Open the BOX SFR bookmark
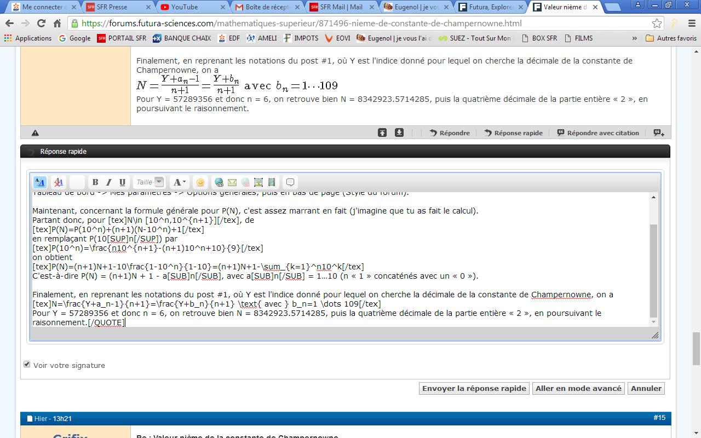The image size is (701, 438). (539, 38)
